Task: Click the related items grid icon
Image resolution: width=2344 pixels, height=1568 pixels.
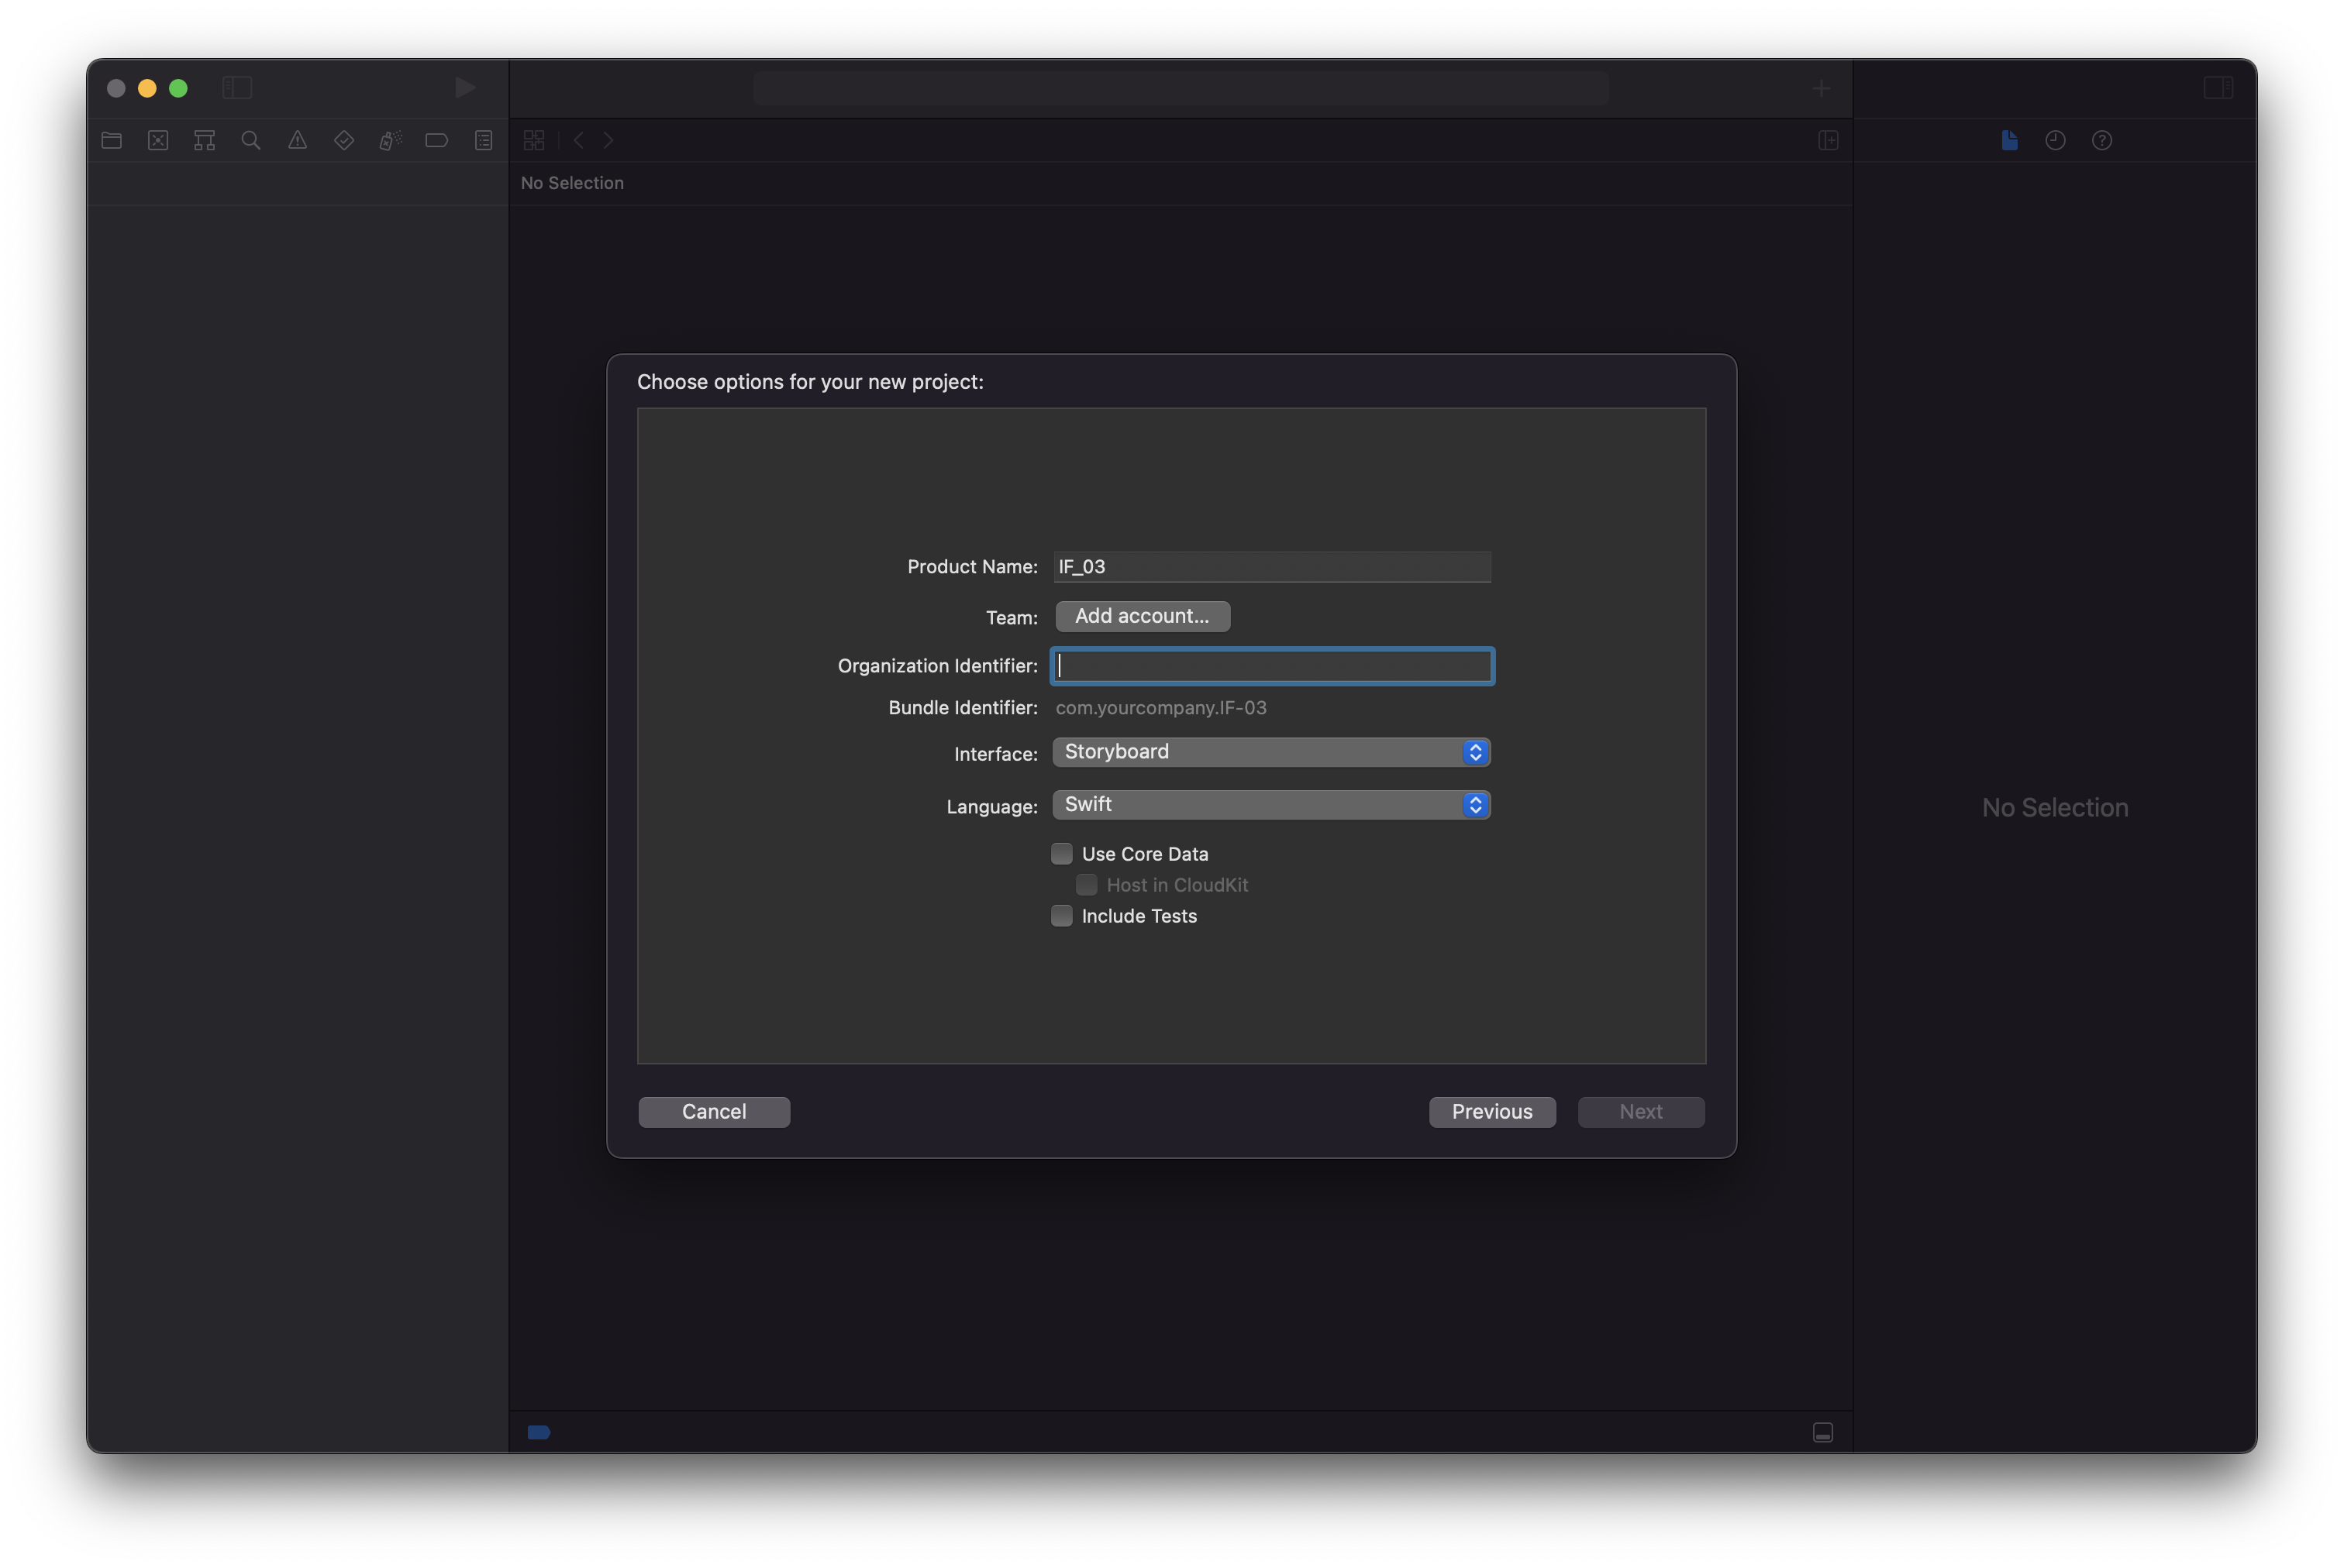Action: [x=534, y=140]
